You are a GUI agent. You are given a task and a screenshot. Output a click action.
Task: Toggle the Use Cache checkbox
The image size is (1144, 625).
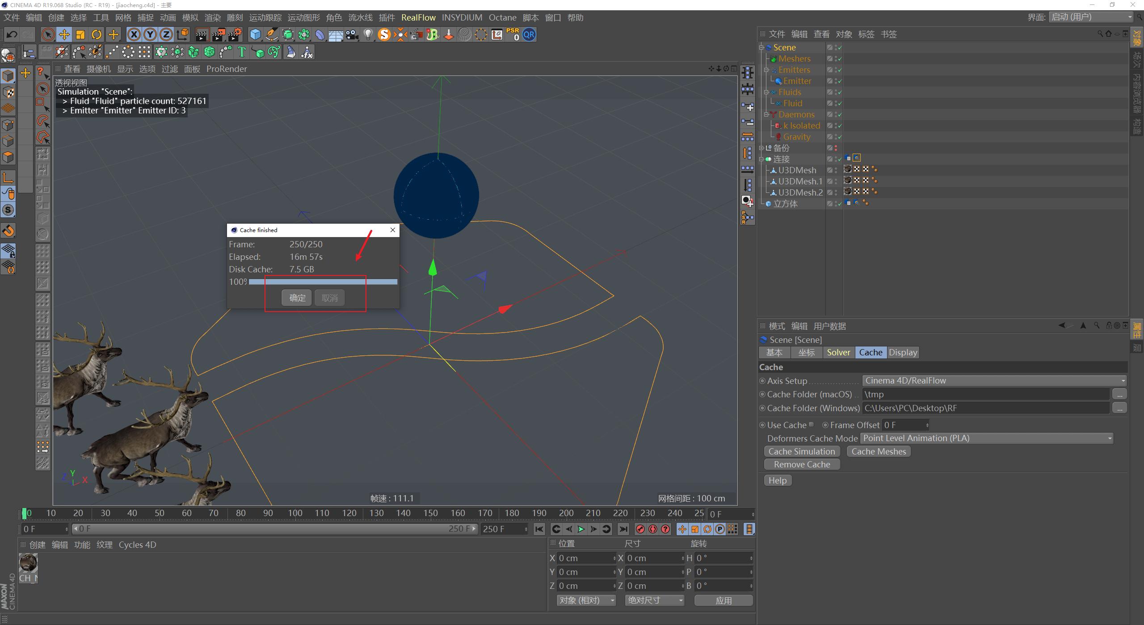click(811, 425)
